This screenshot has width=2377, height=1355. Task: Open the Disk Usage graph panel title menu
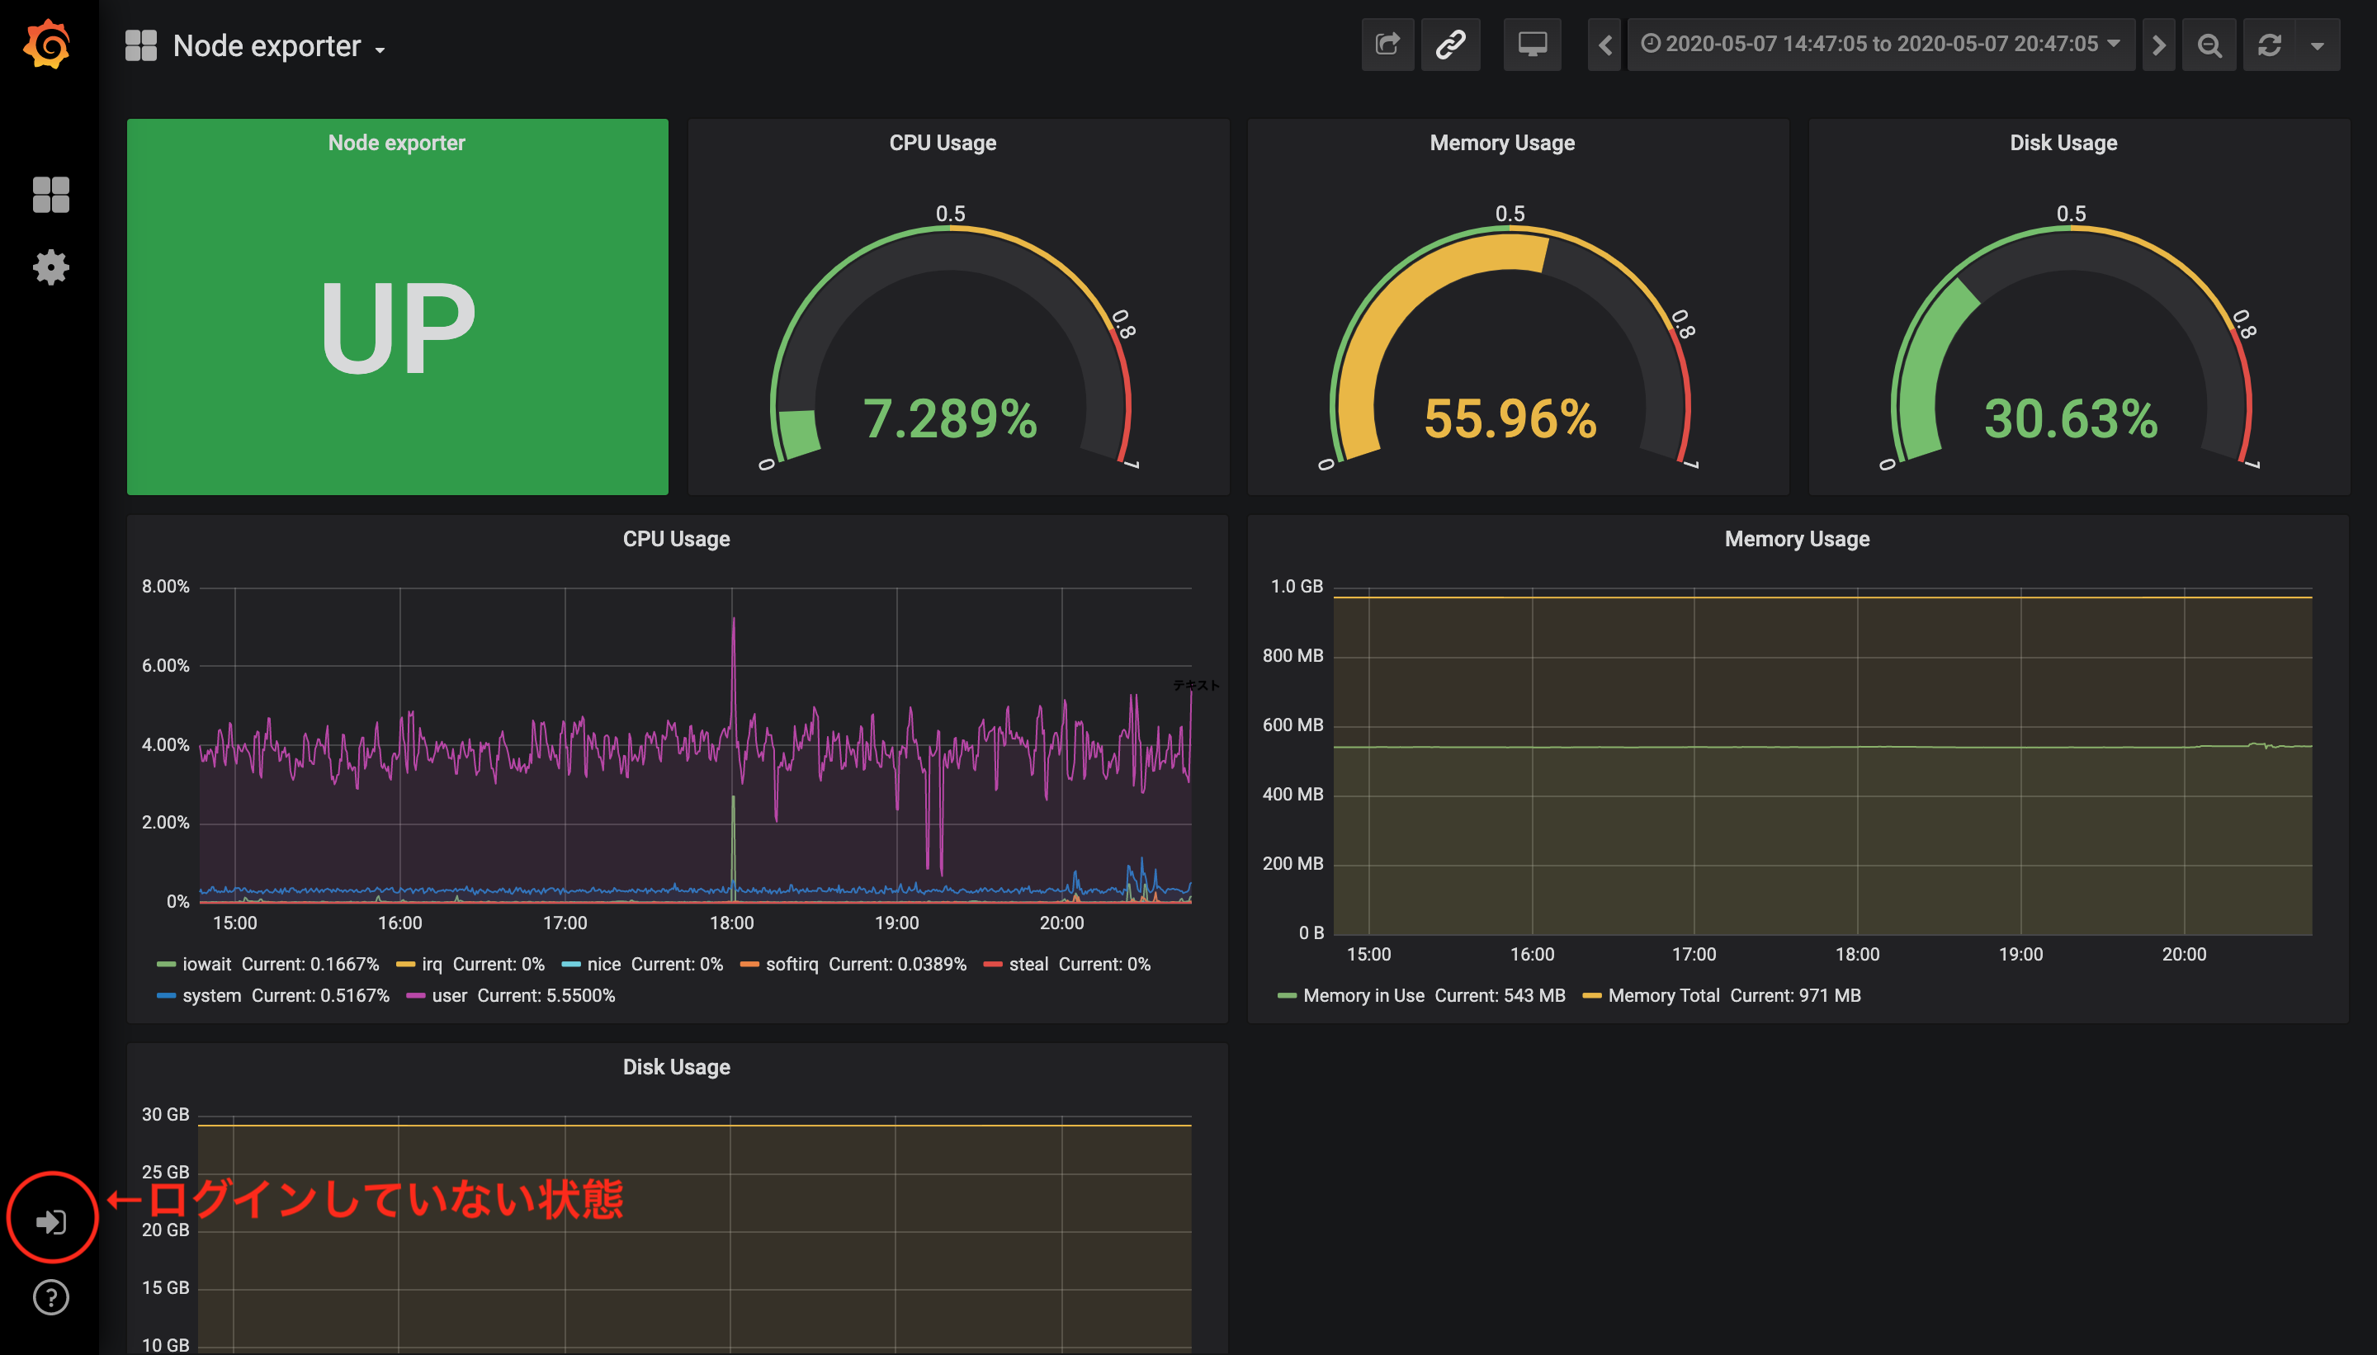pyautogui.click(x=677, y=1066)
